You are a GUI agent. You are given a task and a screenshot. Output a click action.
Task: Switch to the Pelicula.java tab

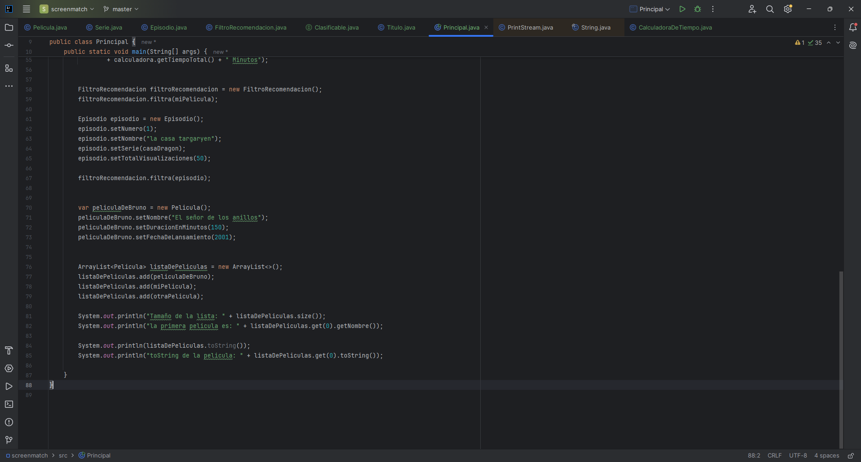pyautogui.click(x=46, y=27)
